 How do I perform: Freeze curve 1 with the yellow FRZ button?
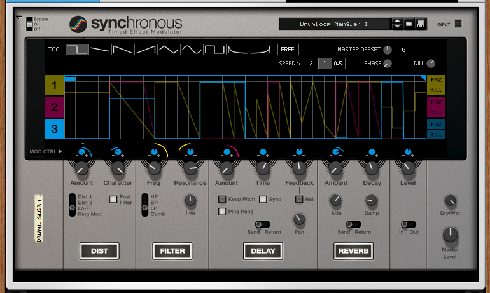point(437,80)
